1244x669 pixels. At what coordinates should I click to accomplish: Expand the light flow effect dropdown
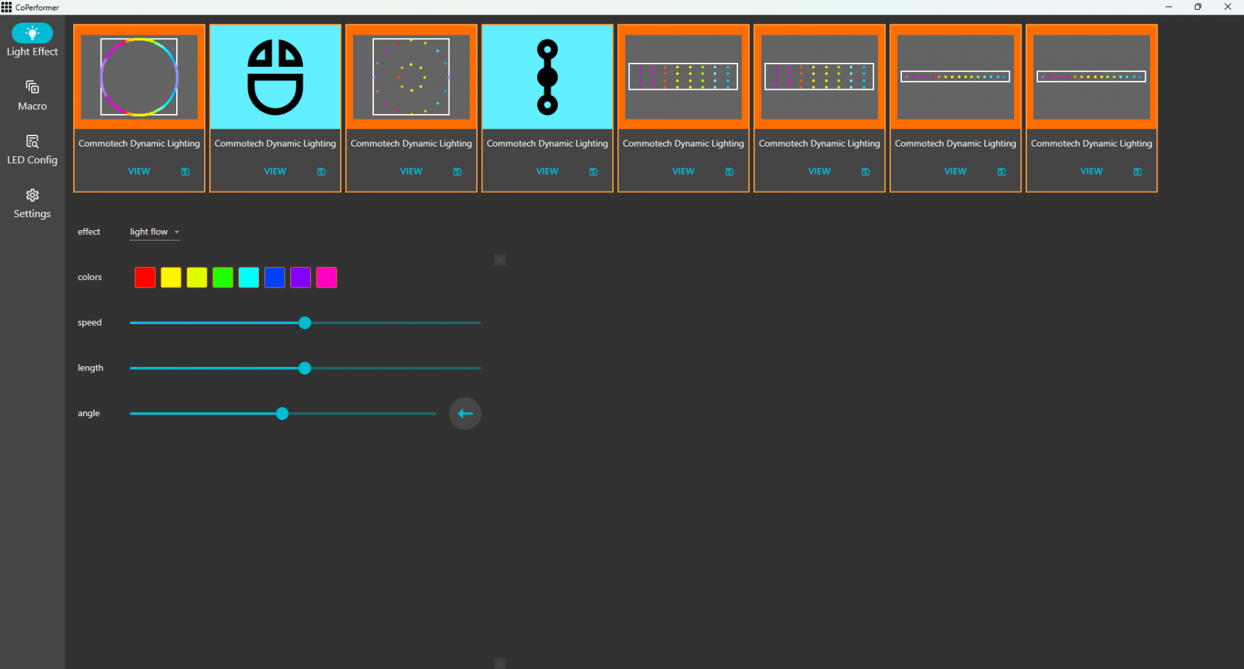tap(154, 232)
